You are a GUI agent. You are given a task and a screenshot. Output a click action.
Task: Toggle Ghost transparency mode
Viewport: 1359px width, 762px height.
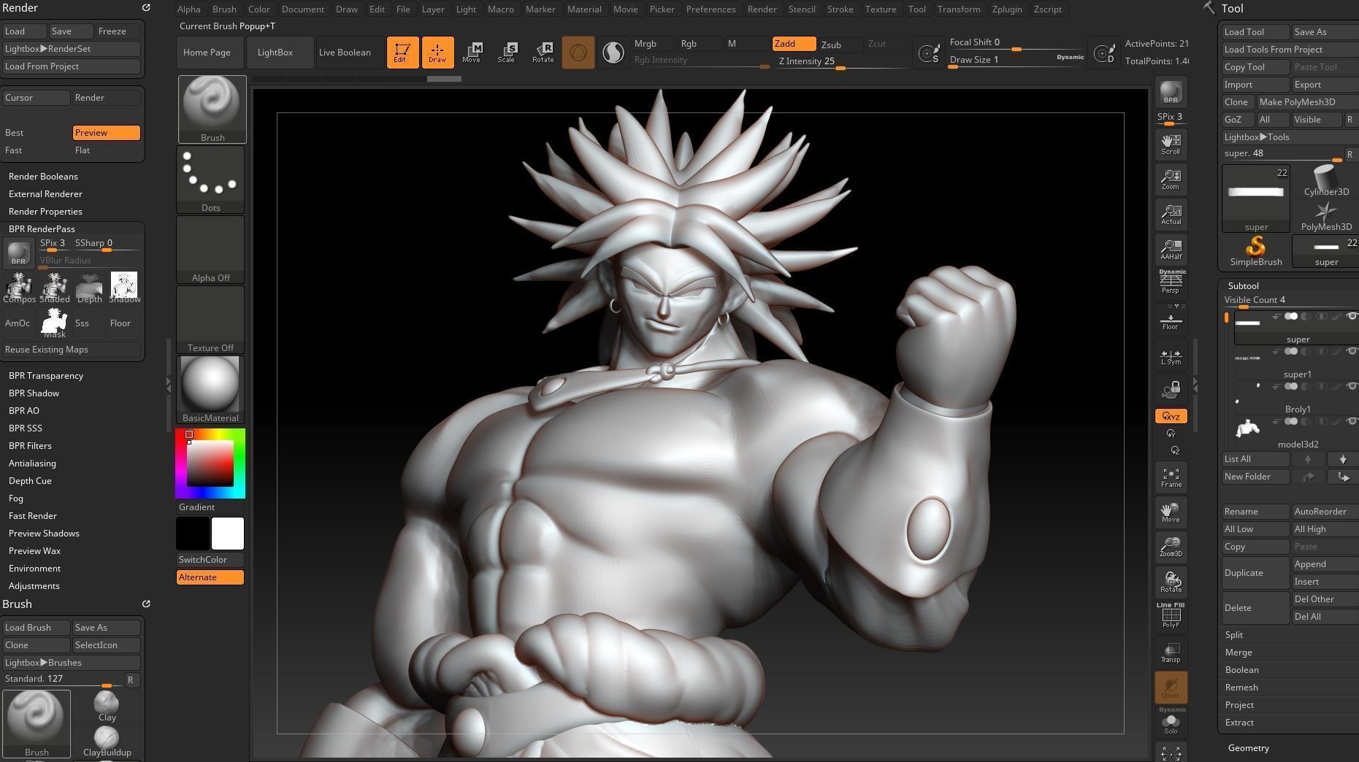tap(1171, 688)
